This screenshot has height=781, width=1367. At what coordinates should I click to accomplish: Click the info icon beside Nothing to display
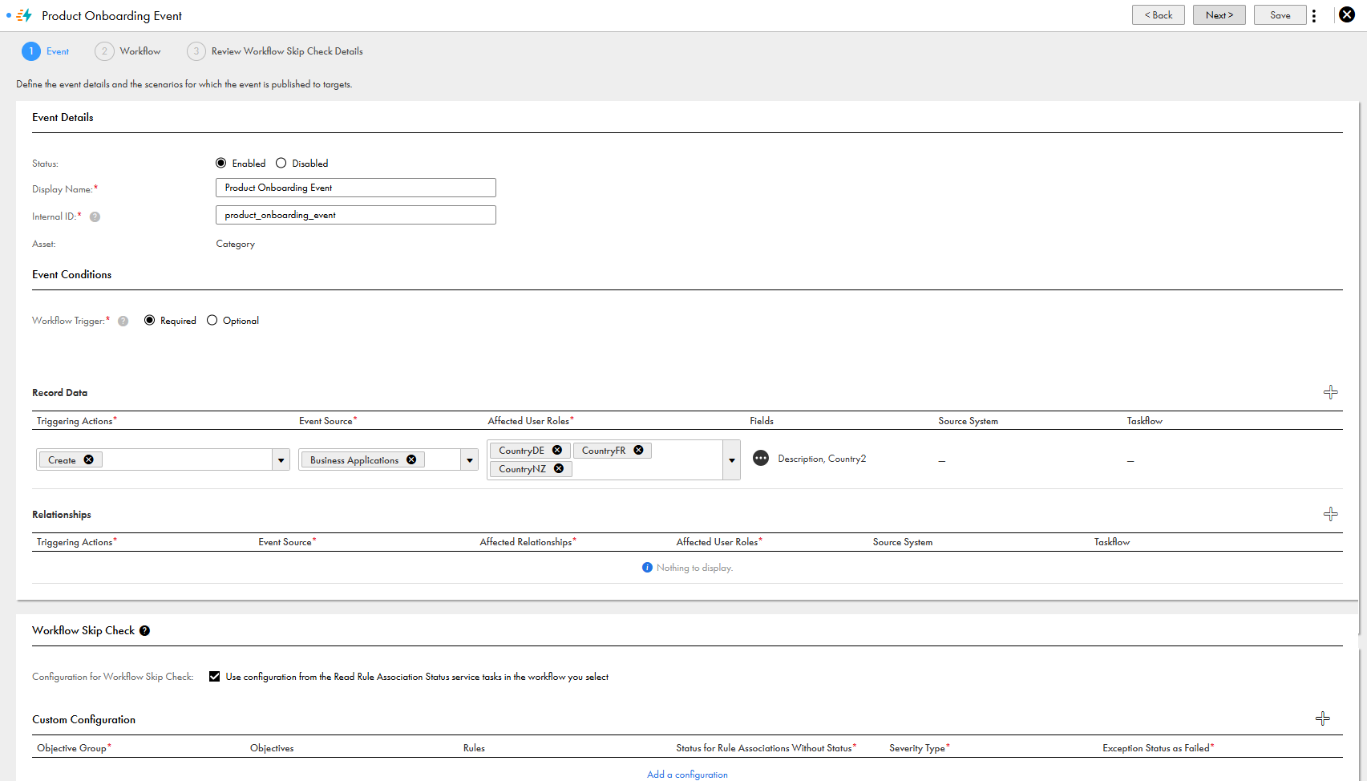click(647, 567)
